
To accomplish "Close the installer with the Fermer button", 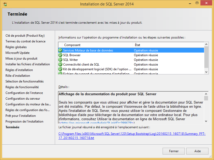I will [174, 151].
